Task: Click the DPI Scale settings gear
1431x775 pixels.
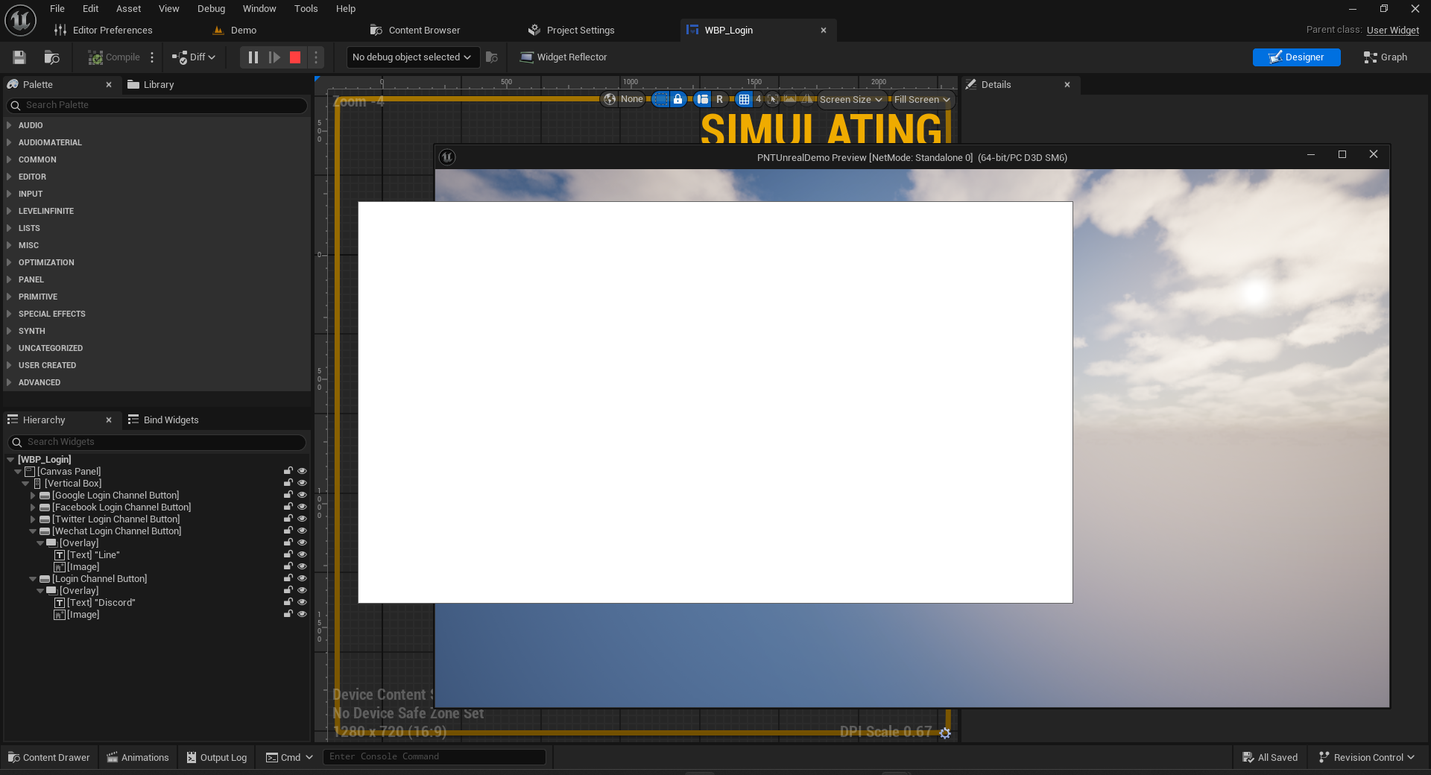Action: [945, 733]
